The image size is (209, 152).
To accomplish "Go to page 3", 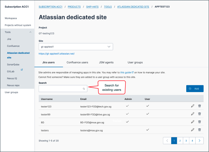I will (186, 141).
